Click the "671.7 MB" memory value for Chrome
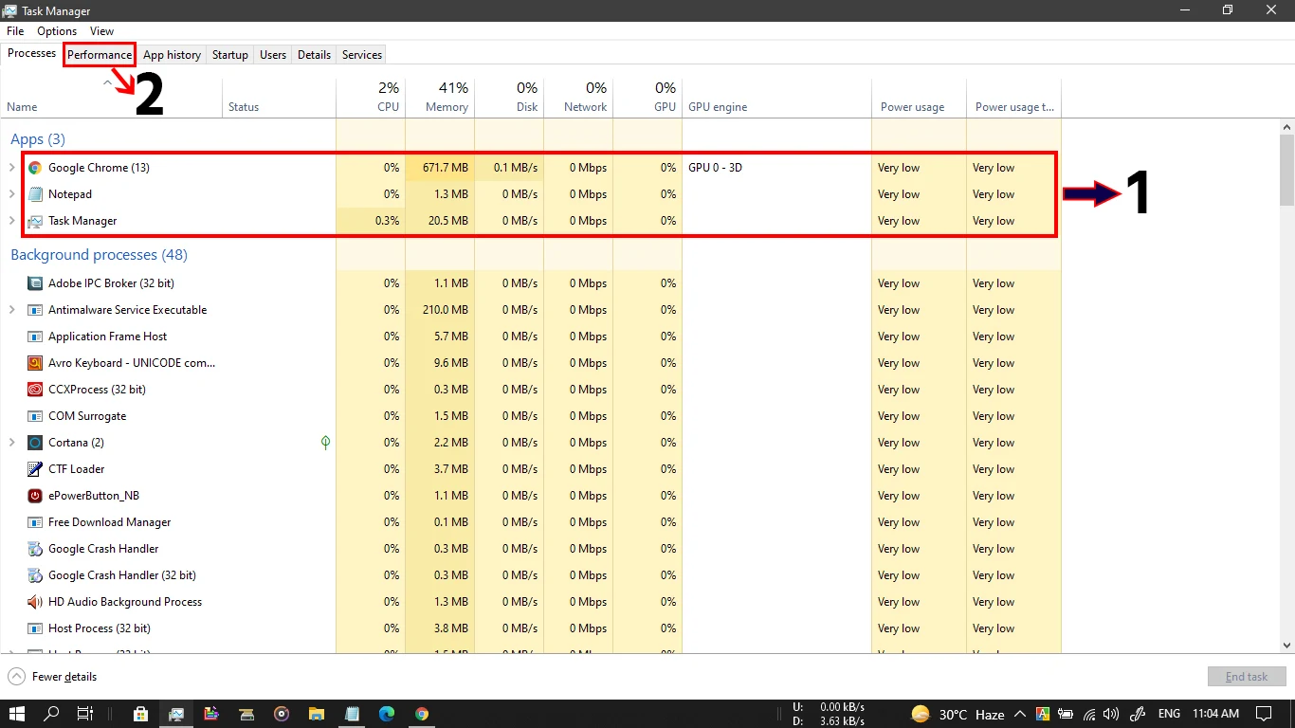 [x=446, y=168]
